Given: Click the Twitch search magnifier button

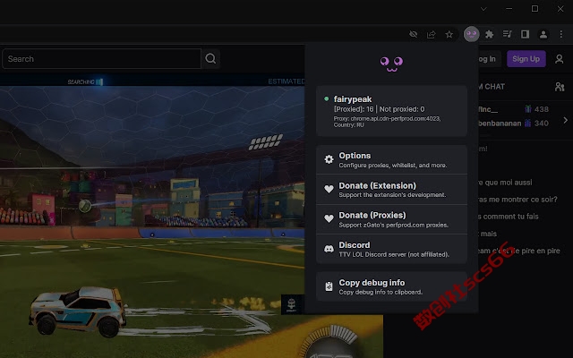Looking at the screenshot, I should tap(210, 58).
